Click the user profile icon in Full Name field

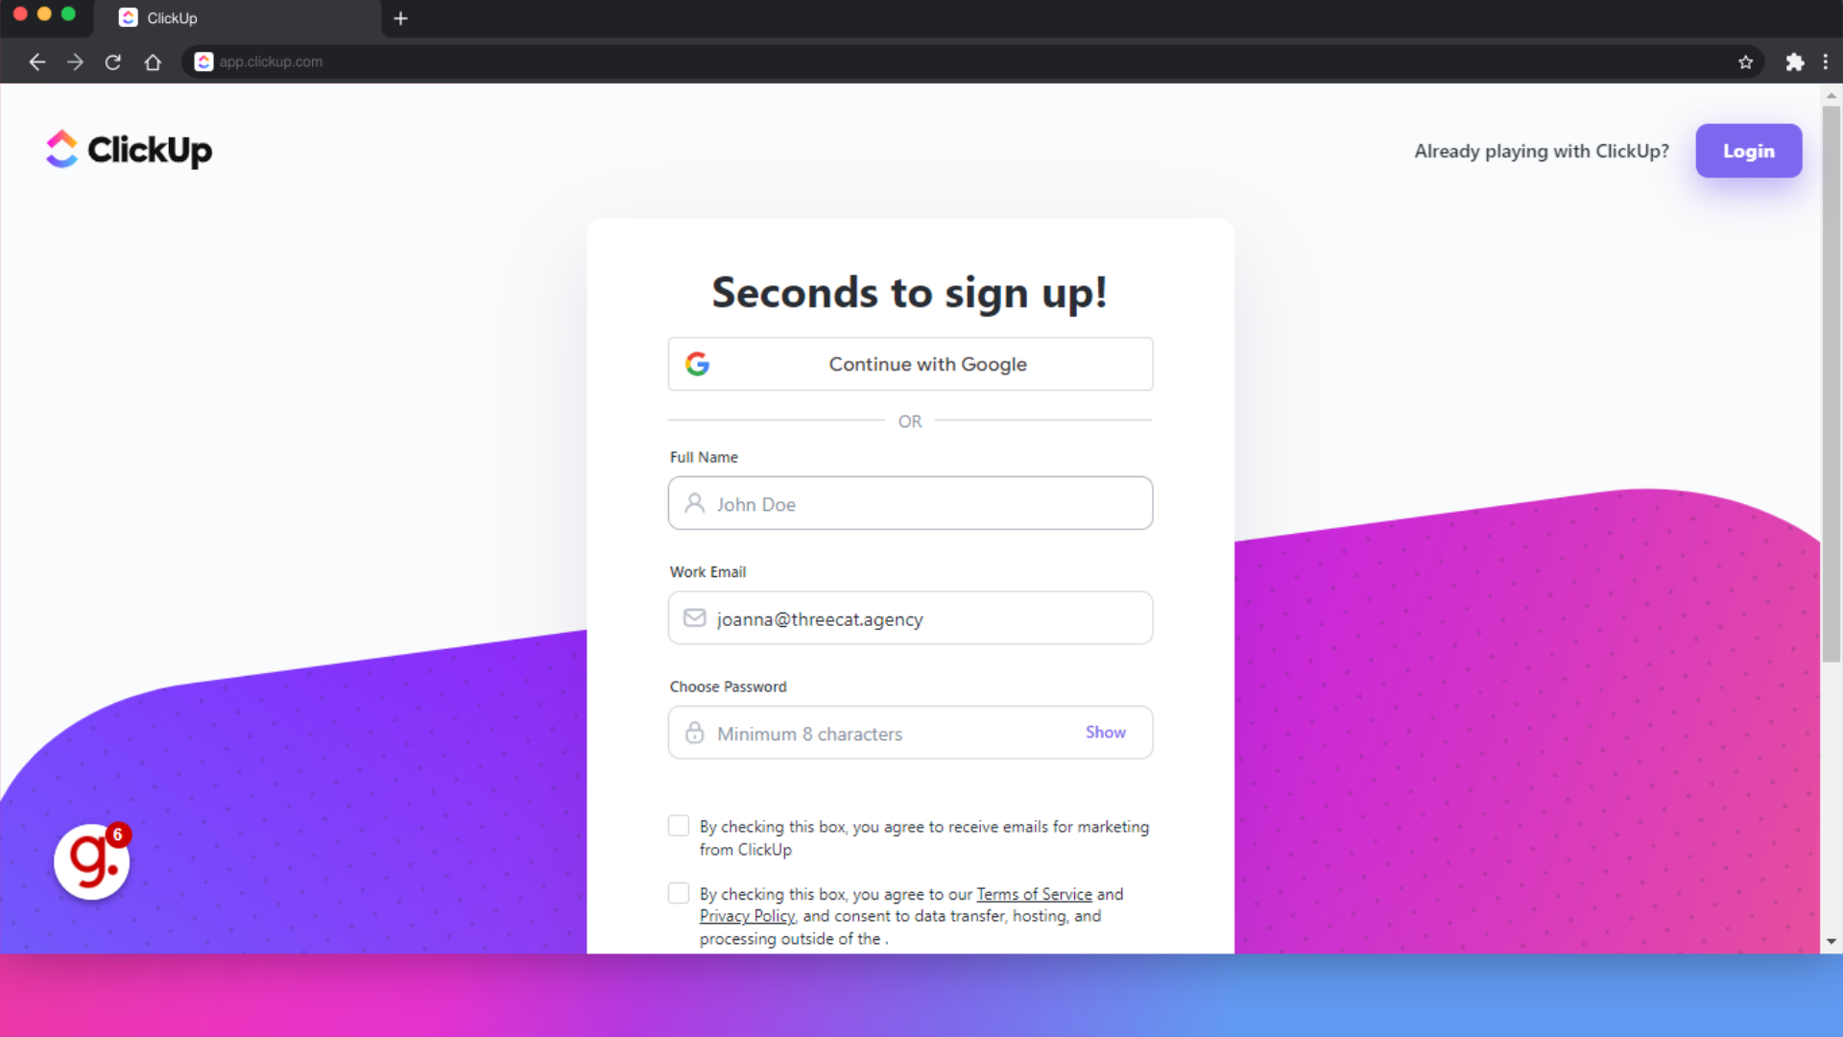click(695, 503)
